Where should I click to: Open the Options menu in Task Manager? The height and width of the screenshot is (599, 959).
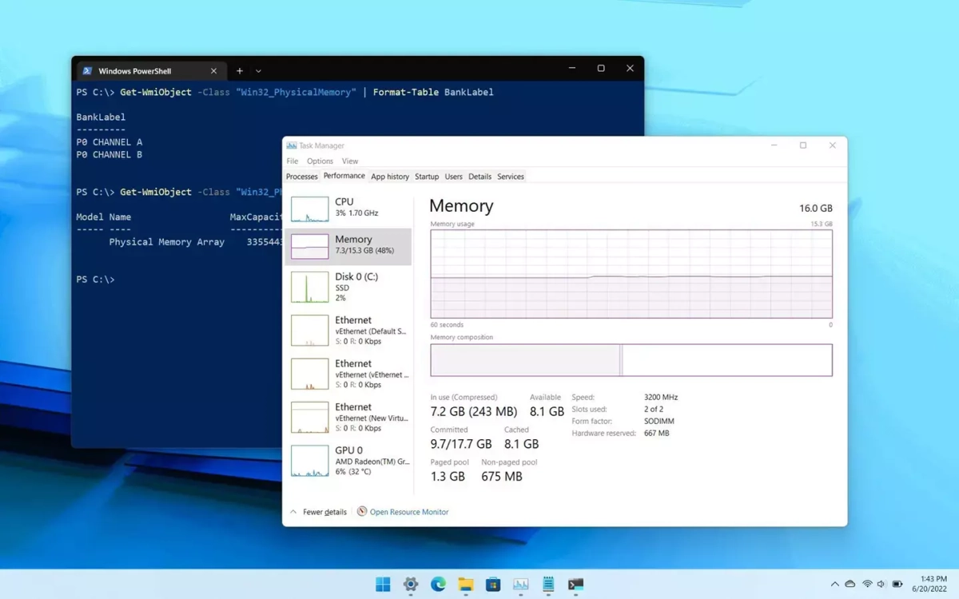[x=320, y=161]
